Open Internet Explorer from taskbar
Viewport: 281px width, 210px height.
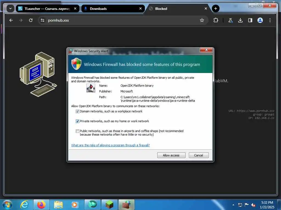click(24, 205)
